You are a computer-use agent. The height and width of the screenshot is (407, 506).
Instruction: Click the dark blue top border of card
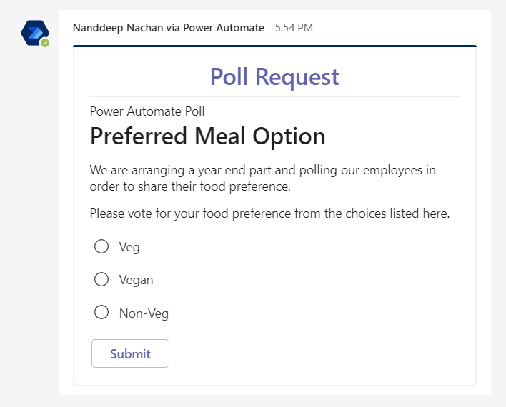[x=274, y=46]
